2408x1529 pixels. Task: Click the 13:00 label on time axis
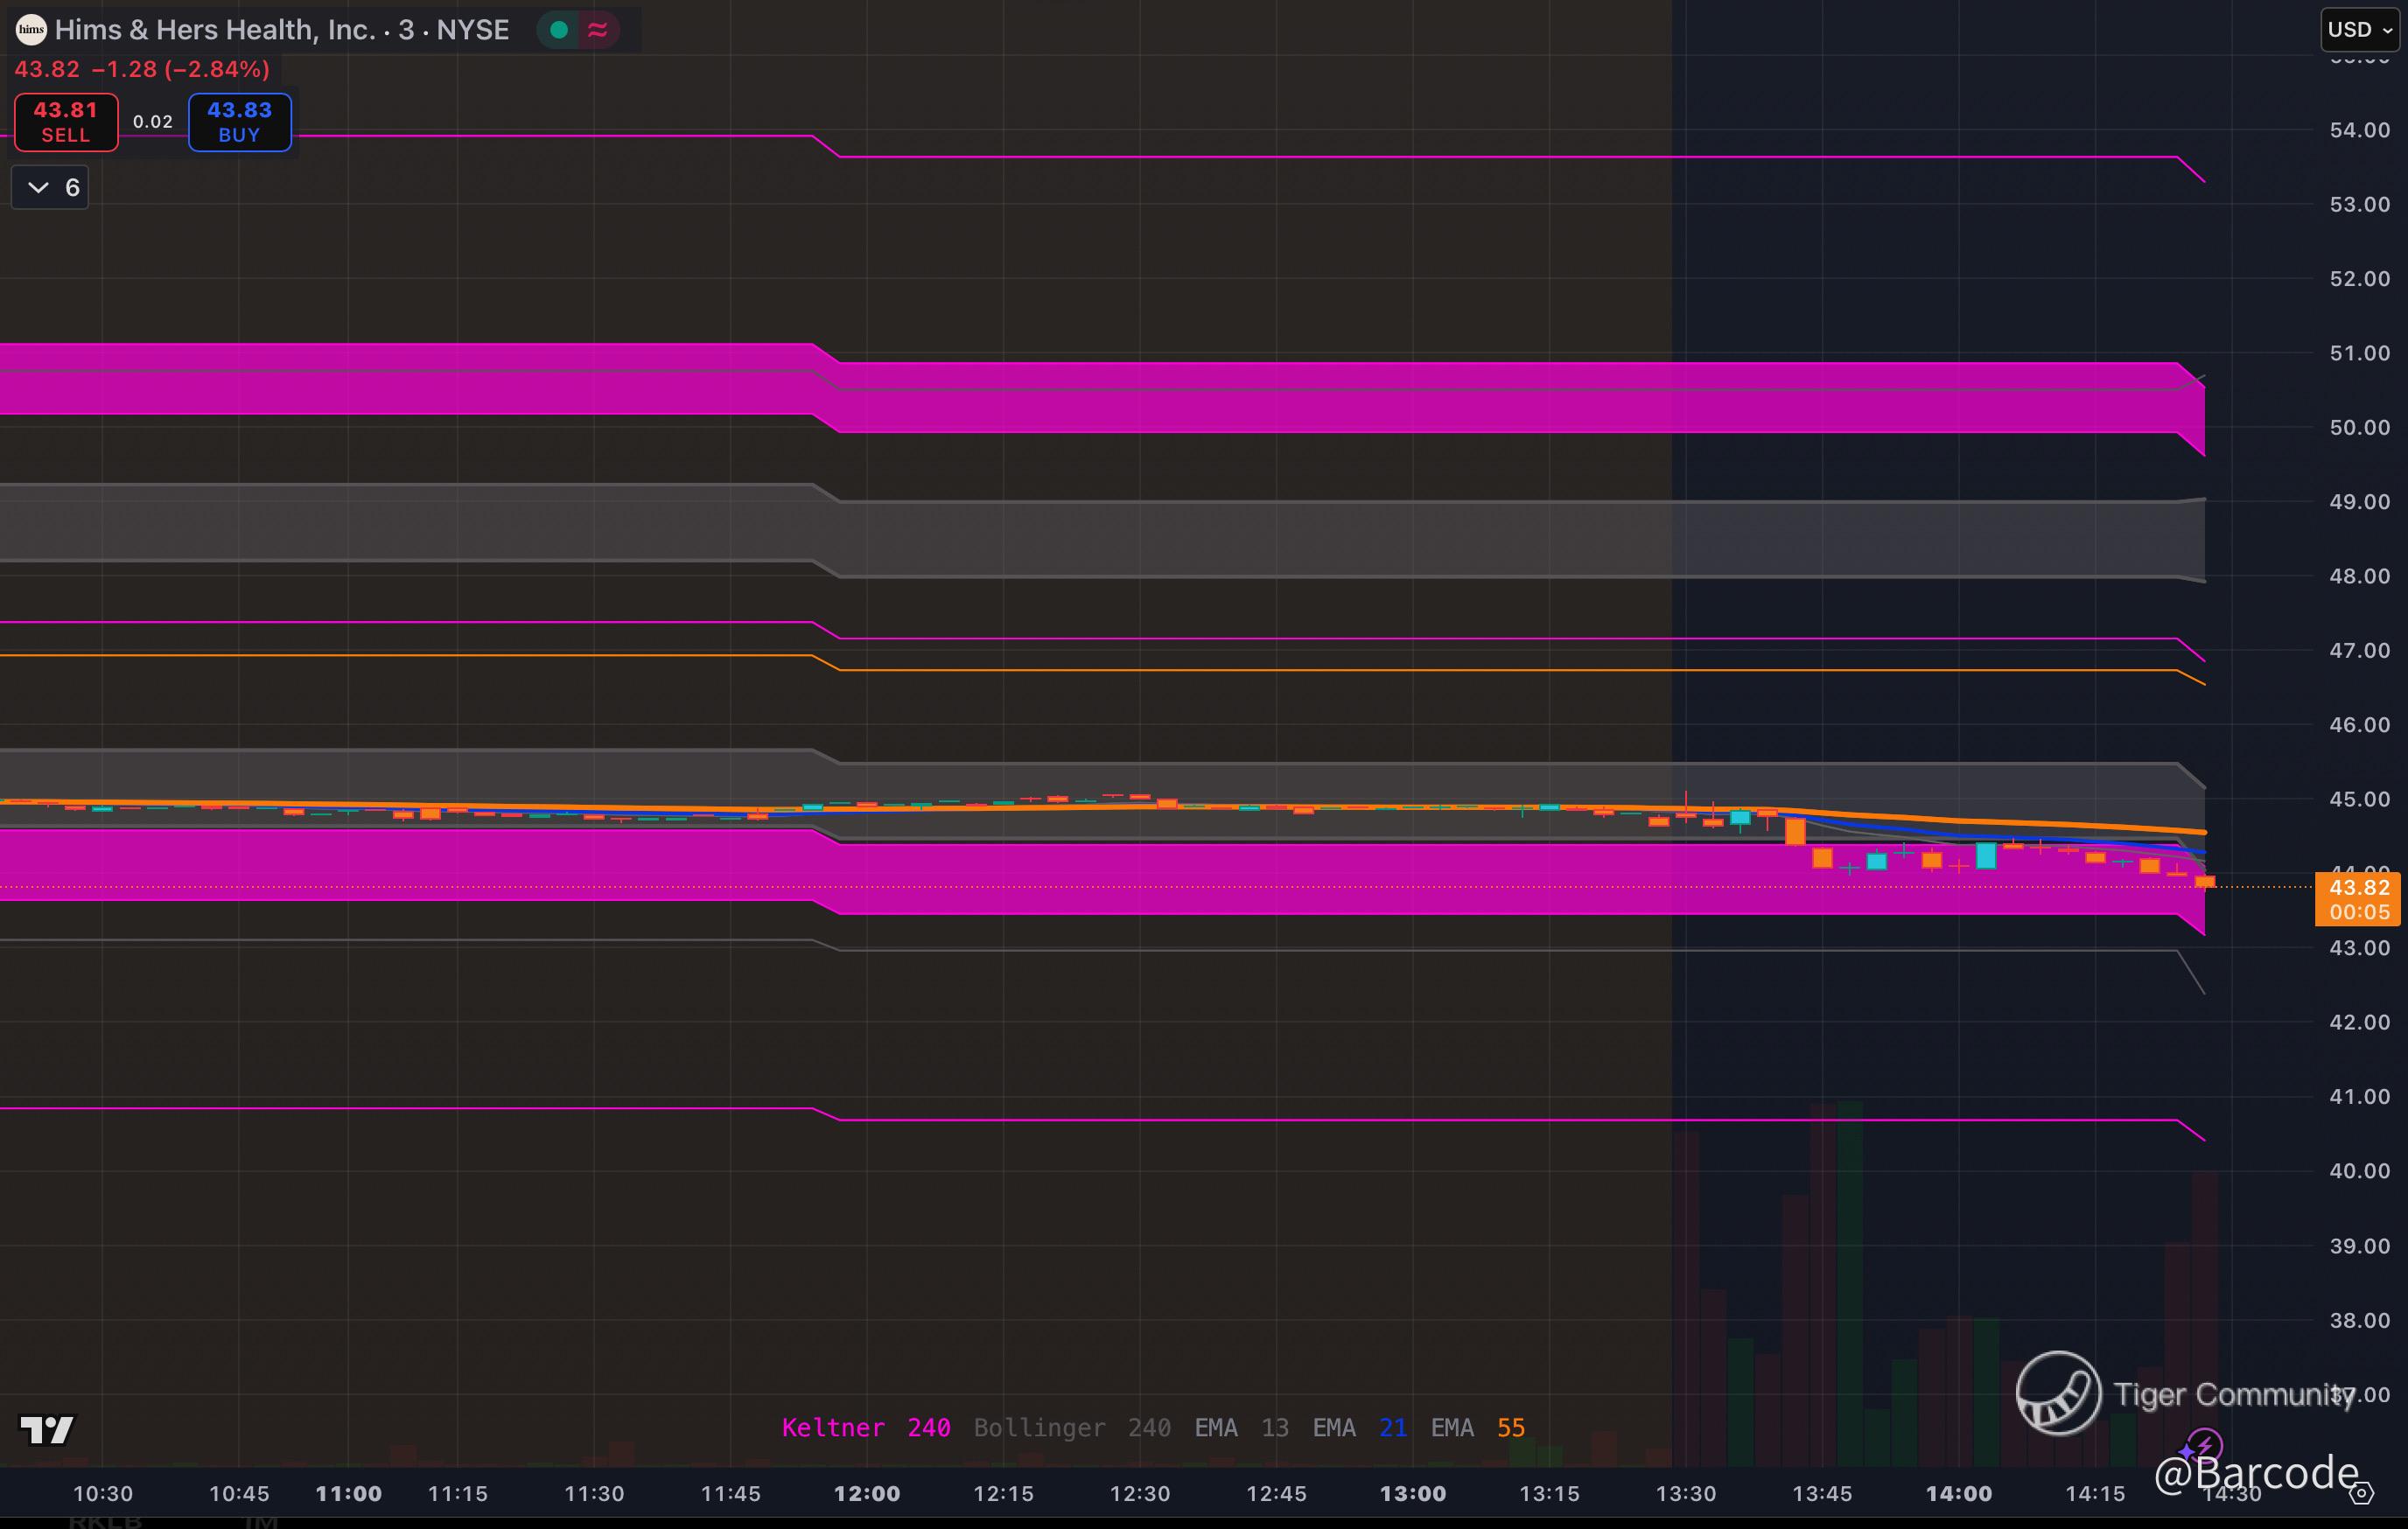[1412, 1494]
